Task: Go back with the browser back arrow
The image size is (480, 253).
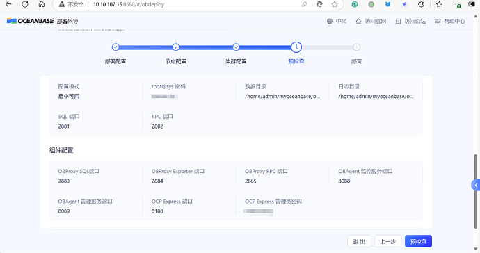Action: (x=8, y=4)
